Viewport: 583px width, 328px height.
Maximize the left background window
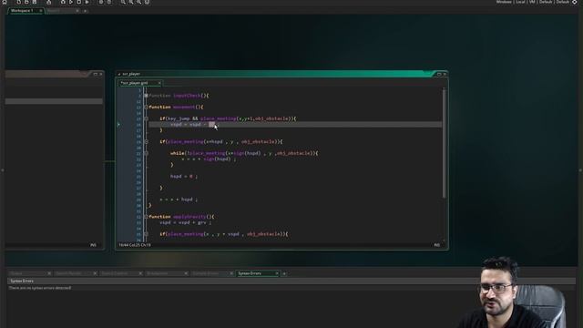point(96,74)
